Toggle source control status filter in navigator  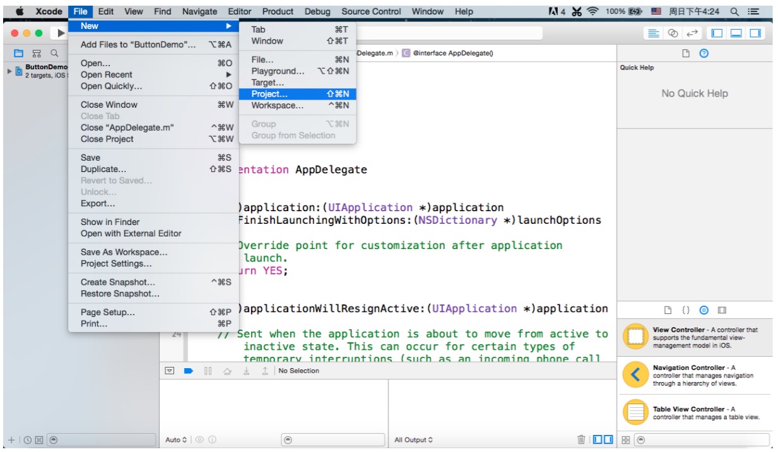pos(40,440)
